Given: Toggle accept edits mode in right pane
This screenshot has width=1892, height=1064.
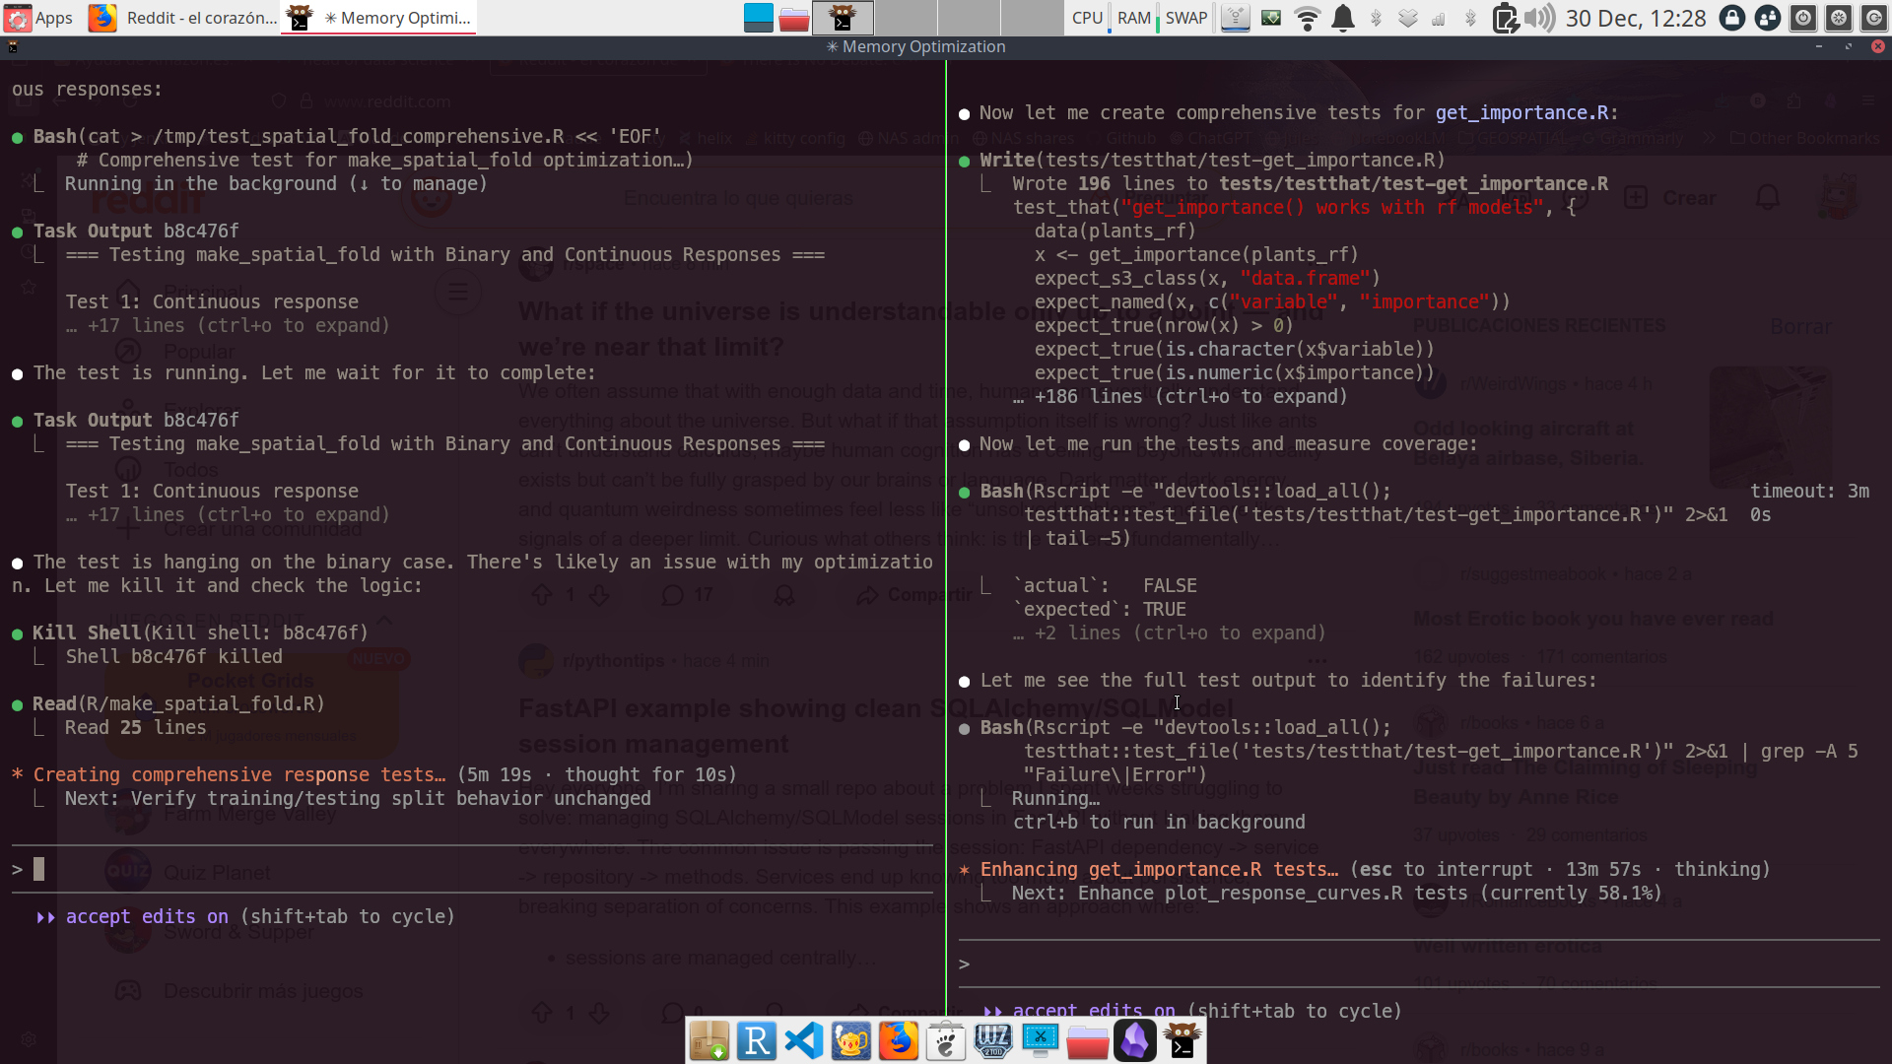Looking at the screenshot, I should [1094, 1011].
